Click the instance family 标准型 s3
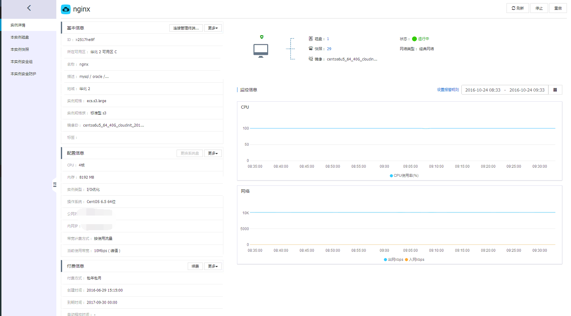 click(98, 113)
